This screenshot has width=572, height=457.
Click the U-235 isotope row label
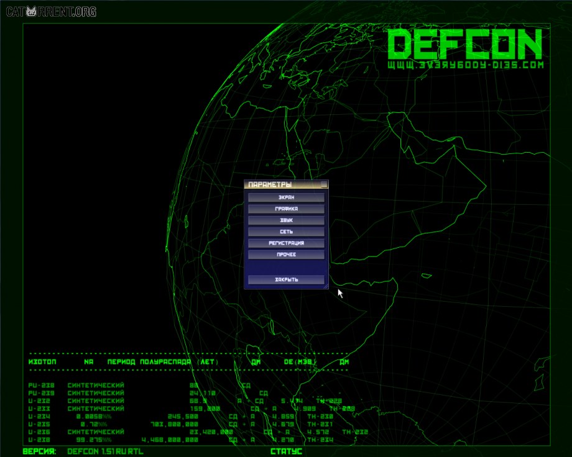click(39, 424)
